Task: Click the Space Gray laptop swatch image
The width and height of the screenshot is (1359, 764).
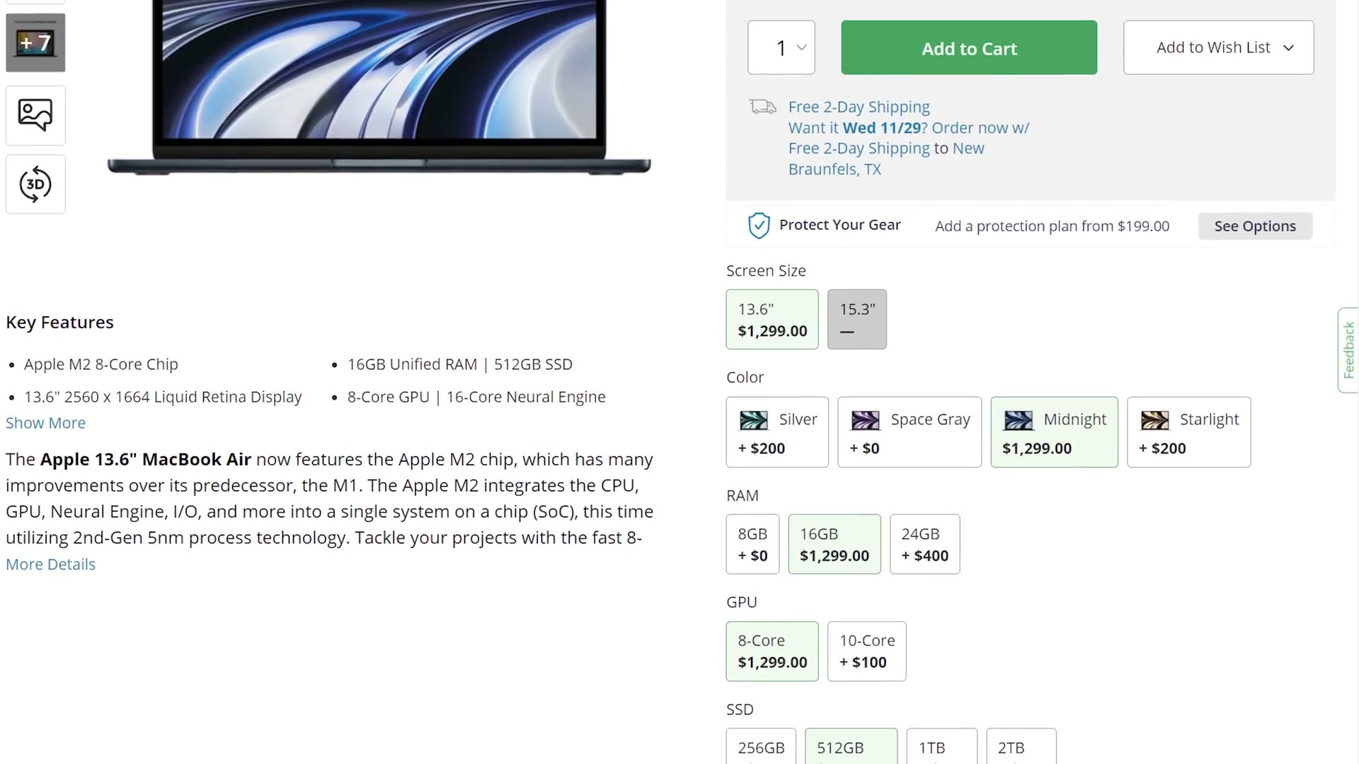Action: click(x=865, y=420)
